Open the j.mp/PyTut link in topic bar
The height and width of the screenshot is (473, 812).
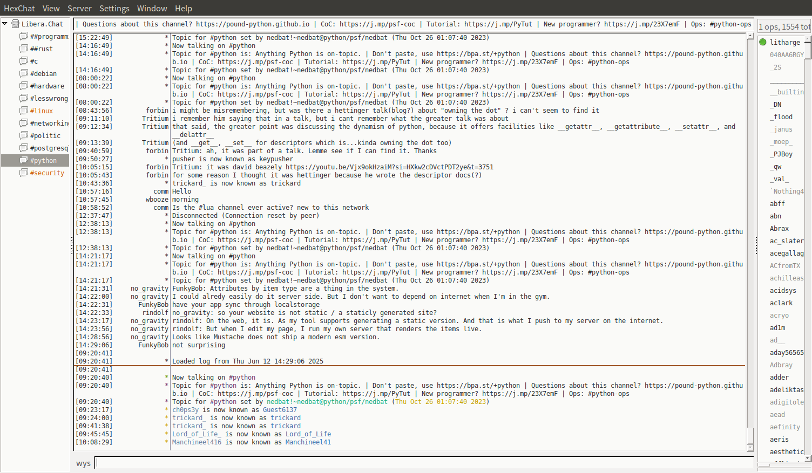click(498, 24)
